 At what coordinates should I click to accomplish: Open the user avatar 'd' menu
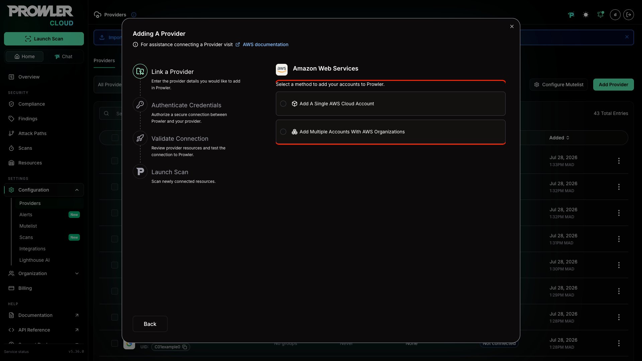pos(615,15)
